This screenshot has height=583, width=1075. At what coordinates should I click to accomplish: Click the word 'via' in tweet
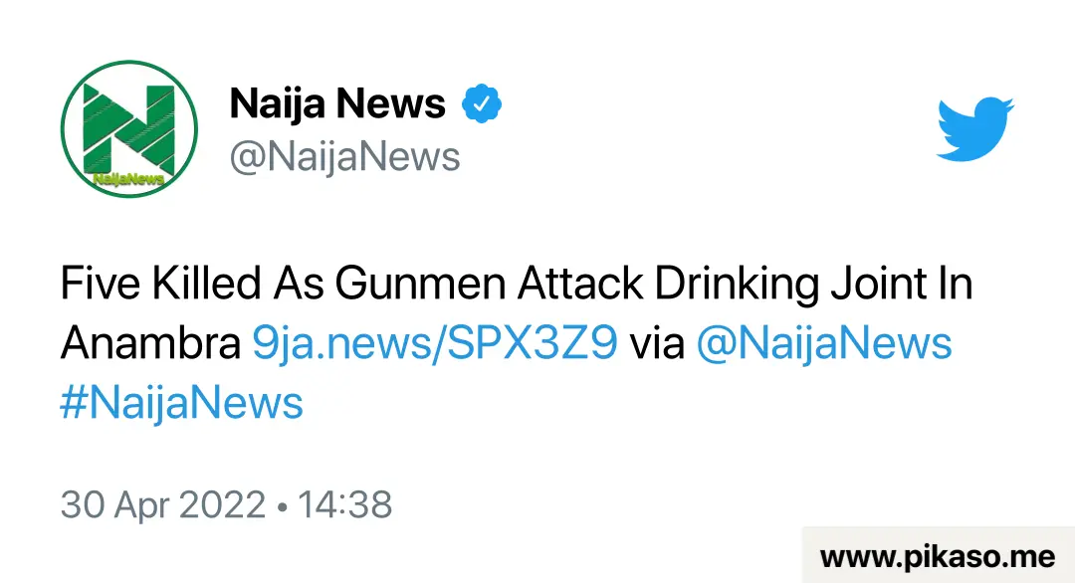[x=657, y=342]
